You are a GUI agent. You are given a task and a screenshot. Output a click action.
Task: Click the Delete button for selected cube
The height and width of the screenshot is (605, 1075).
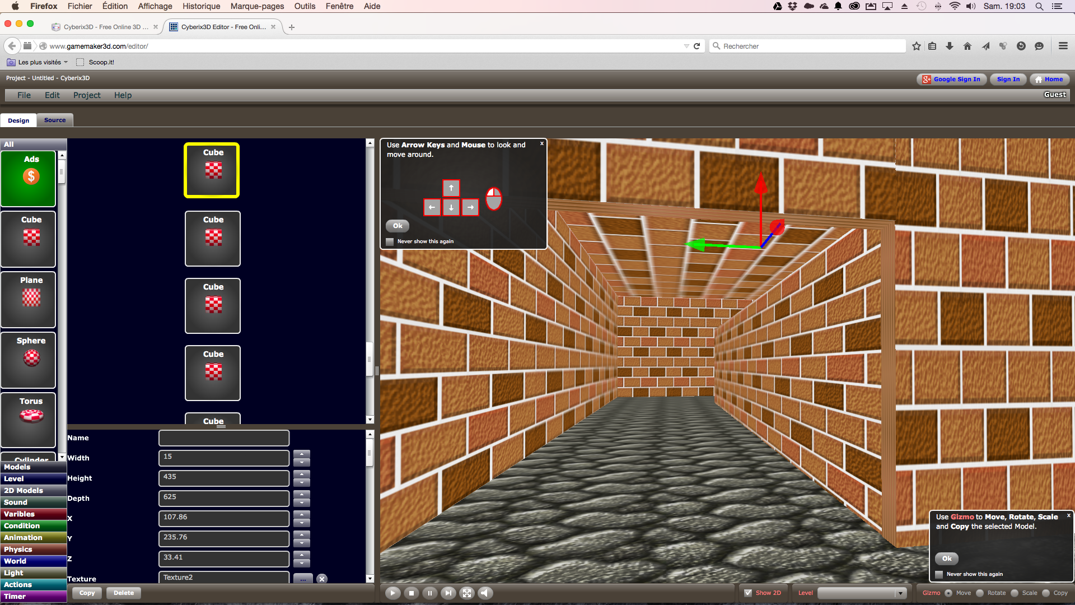pyautogui.click(x=123, y=593)
